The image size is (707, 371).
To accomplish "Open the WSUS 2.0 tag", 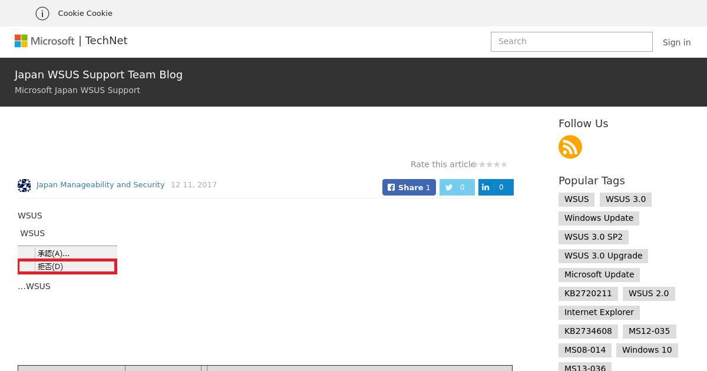I will tap(649, 294).
